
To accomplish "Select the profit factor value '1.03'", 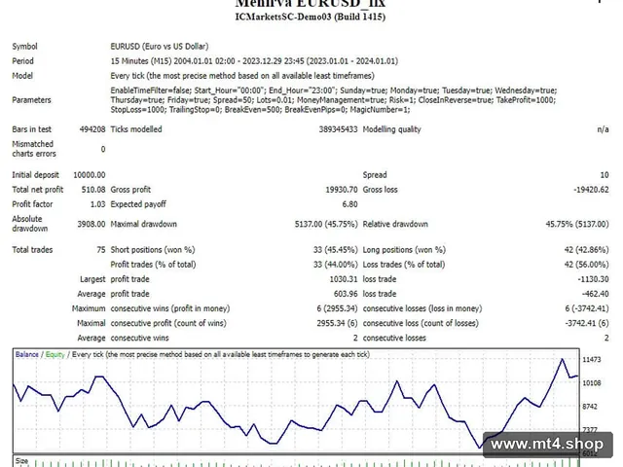I will pos(97,204).
